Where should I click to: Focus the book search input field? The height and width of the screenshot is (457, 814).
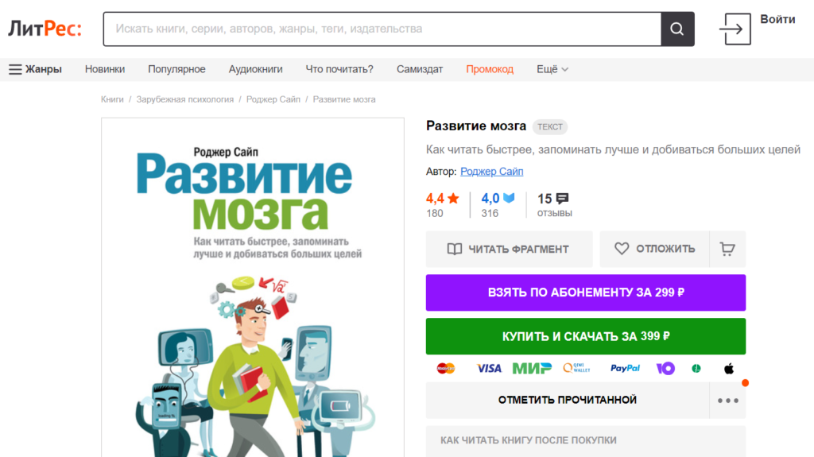[x=382, y=29]
